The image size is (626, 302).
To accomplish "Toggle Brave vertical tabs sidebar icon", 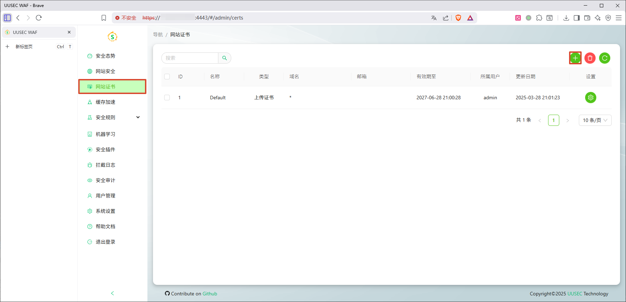I will point(7,18).
